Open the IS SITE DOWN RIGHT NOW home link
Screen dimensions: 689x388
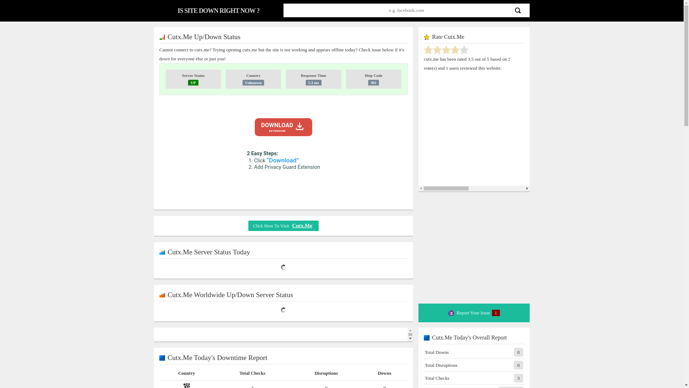click(x=218, y=11)
